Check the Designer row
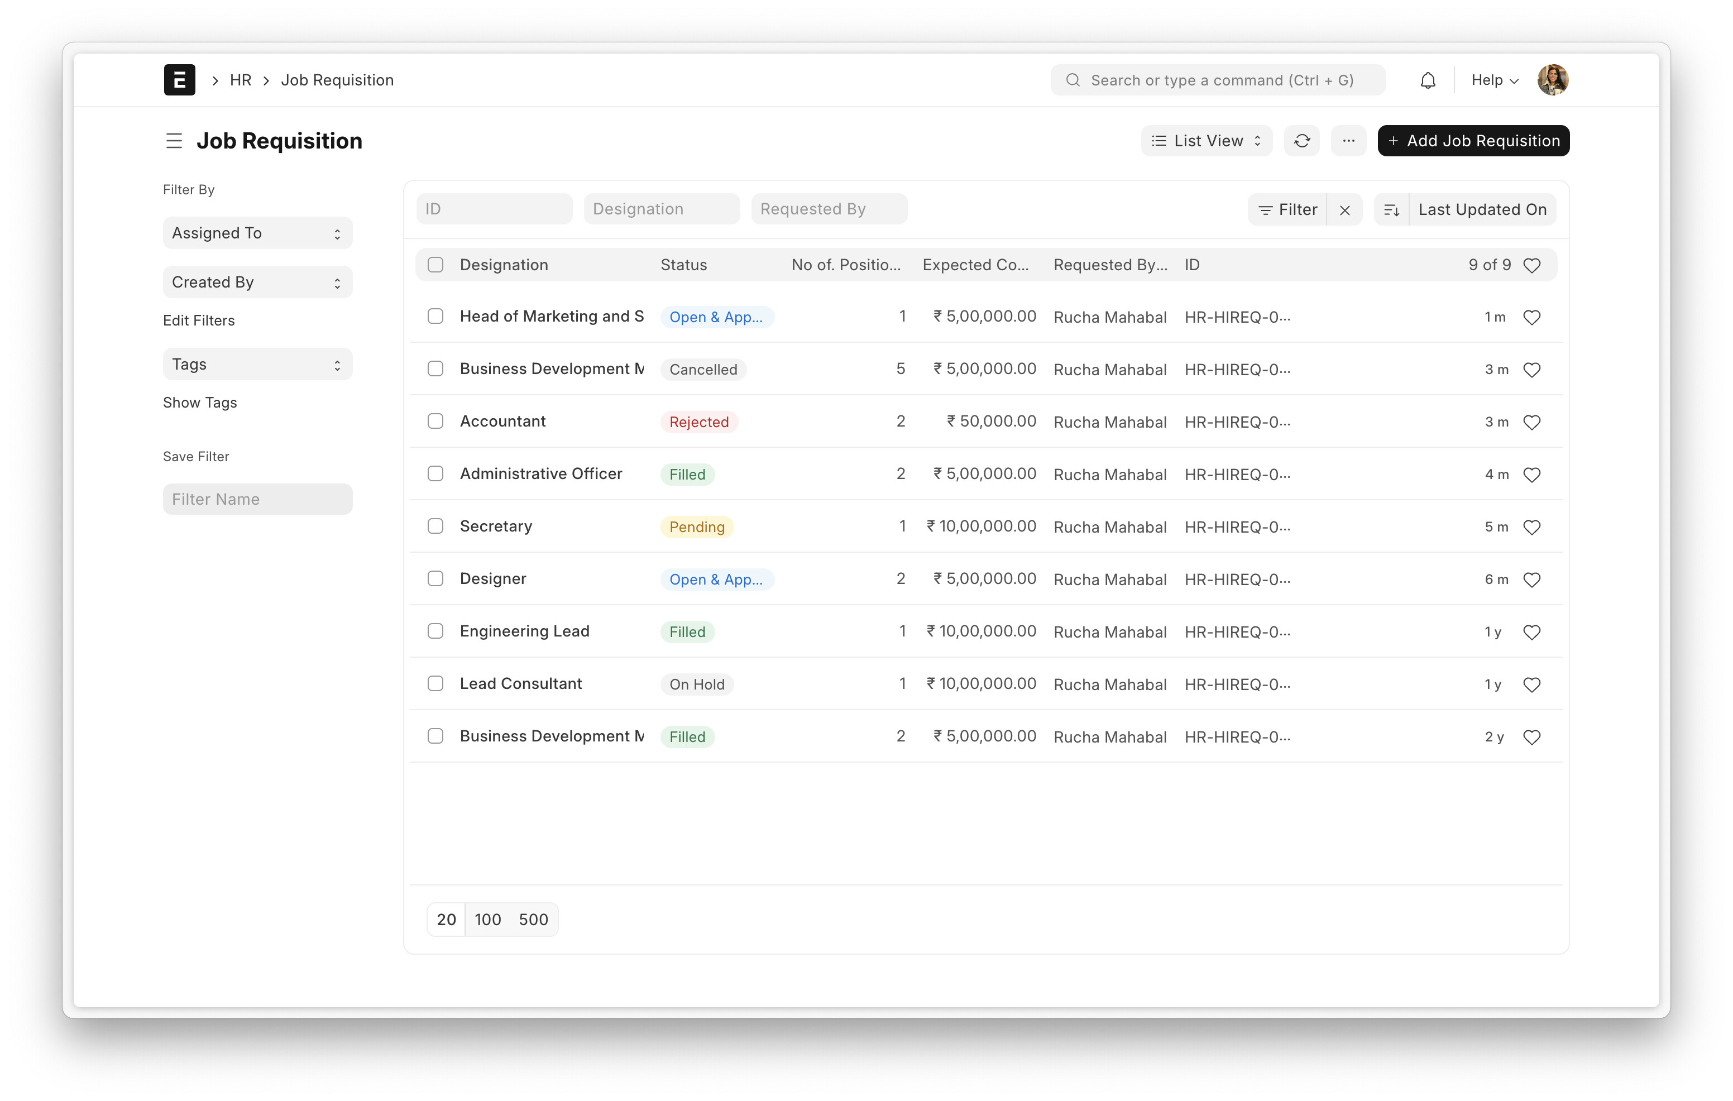Screen dimensions: 1733x1101 [x=435, y=580]
